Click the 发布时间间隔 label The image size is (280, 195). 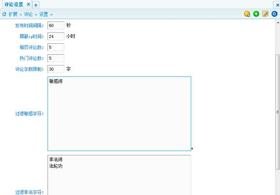[x=29, y=26]
